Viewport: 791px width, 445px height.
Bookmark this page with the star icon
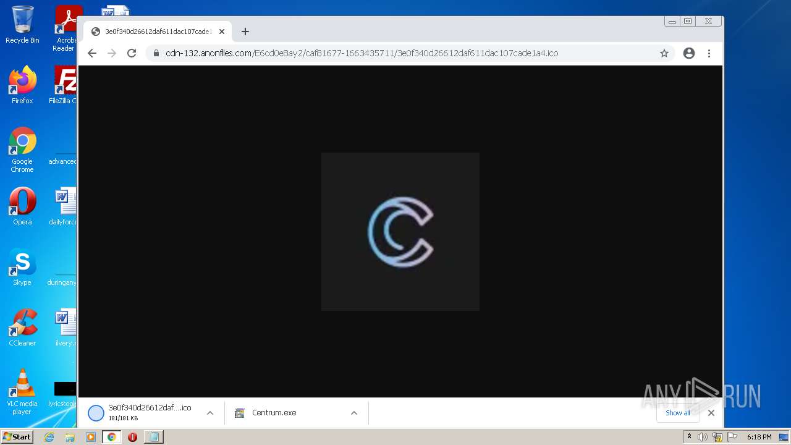pos(664,53)
